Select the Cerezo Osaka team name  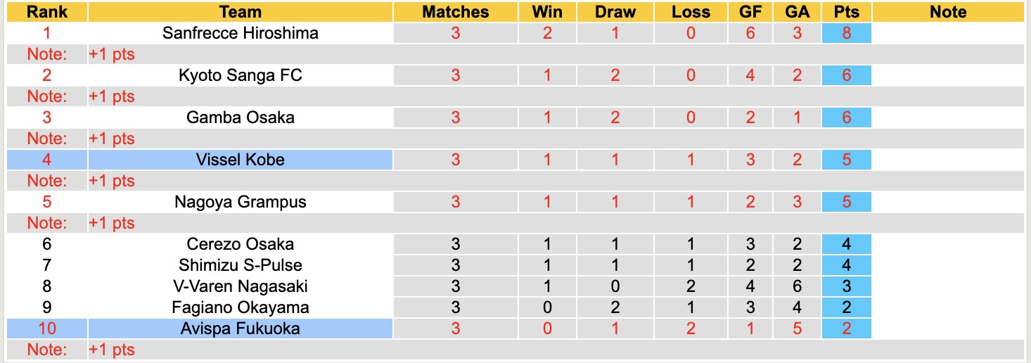(x=241, y=244)
